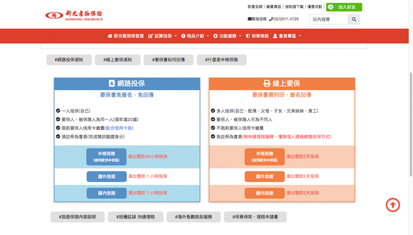Click the #海外急難救助服務 tag button
Viewport: 413px width, 235px height.
click(194, 217)
